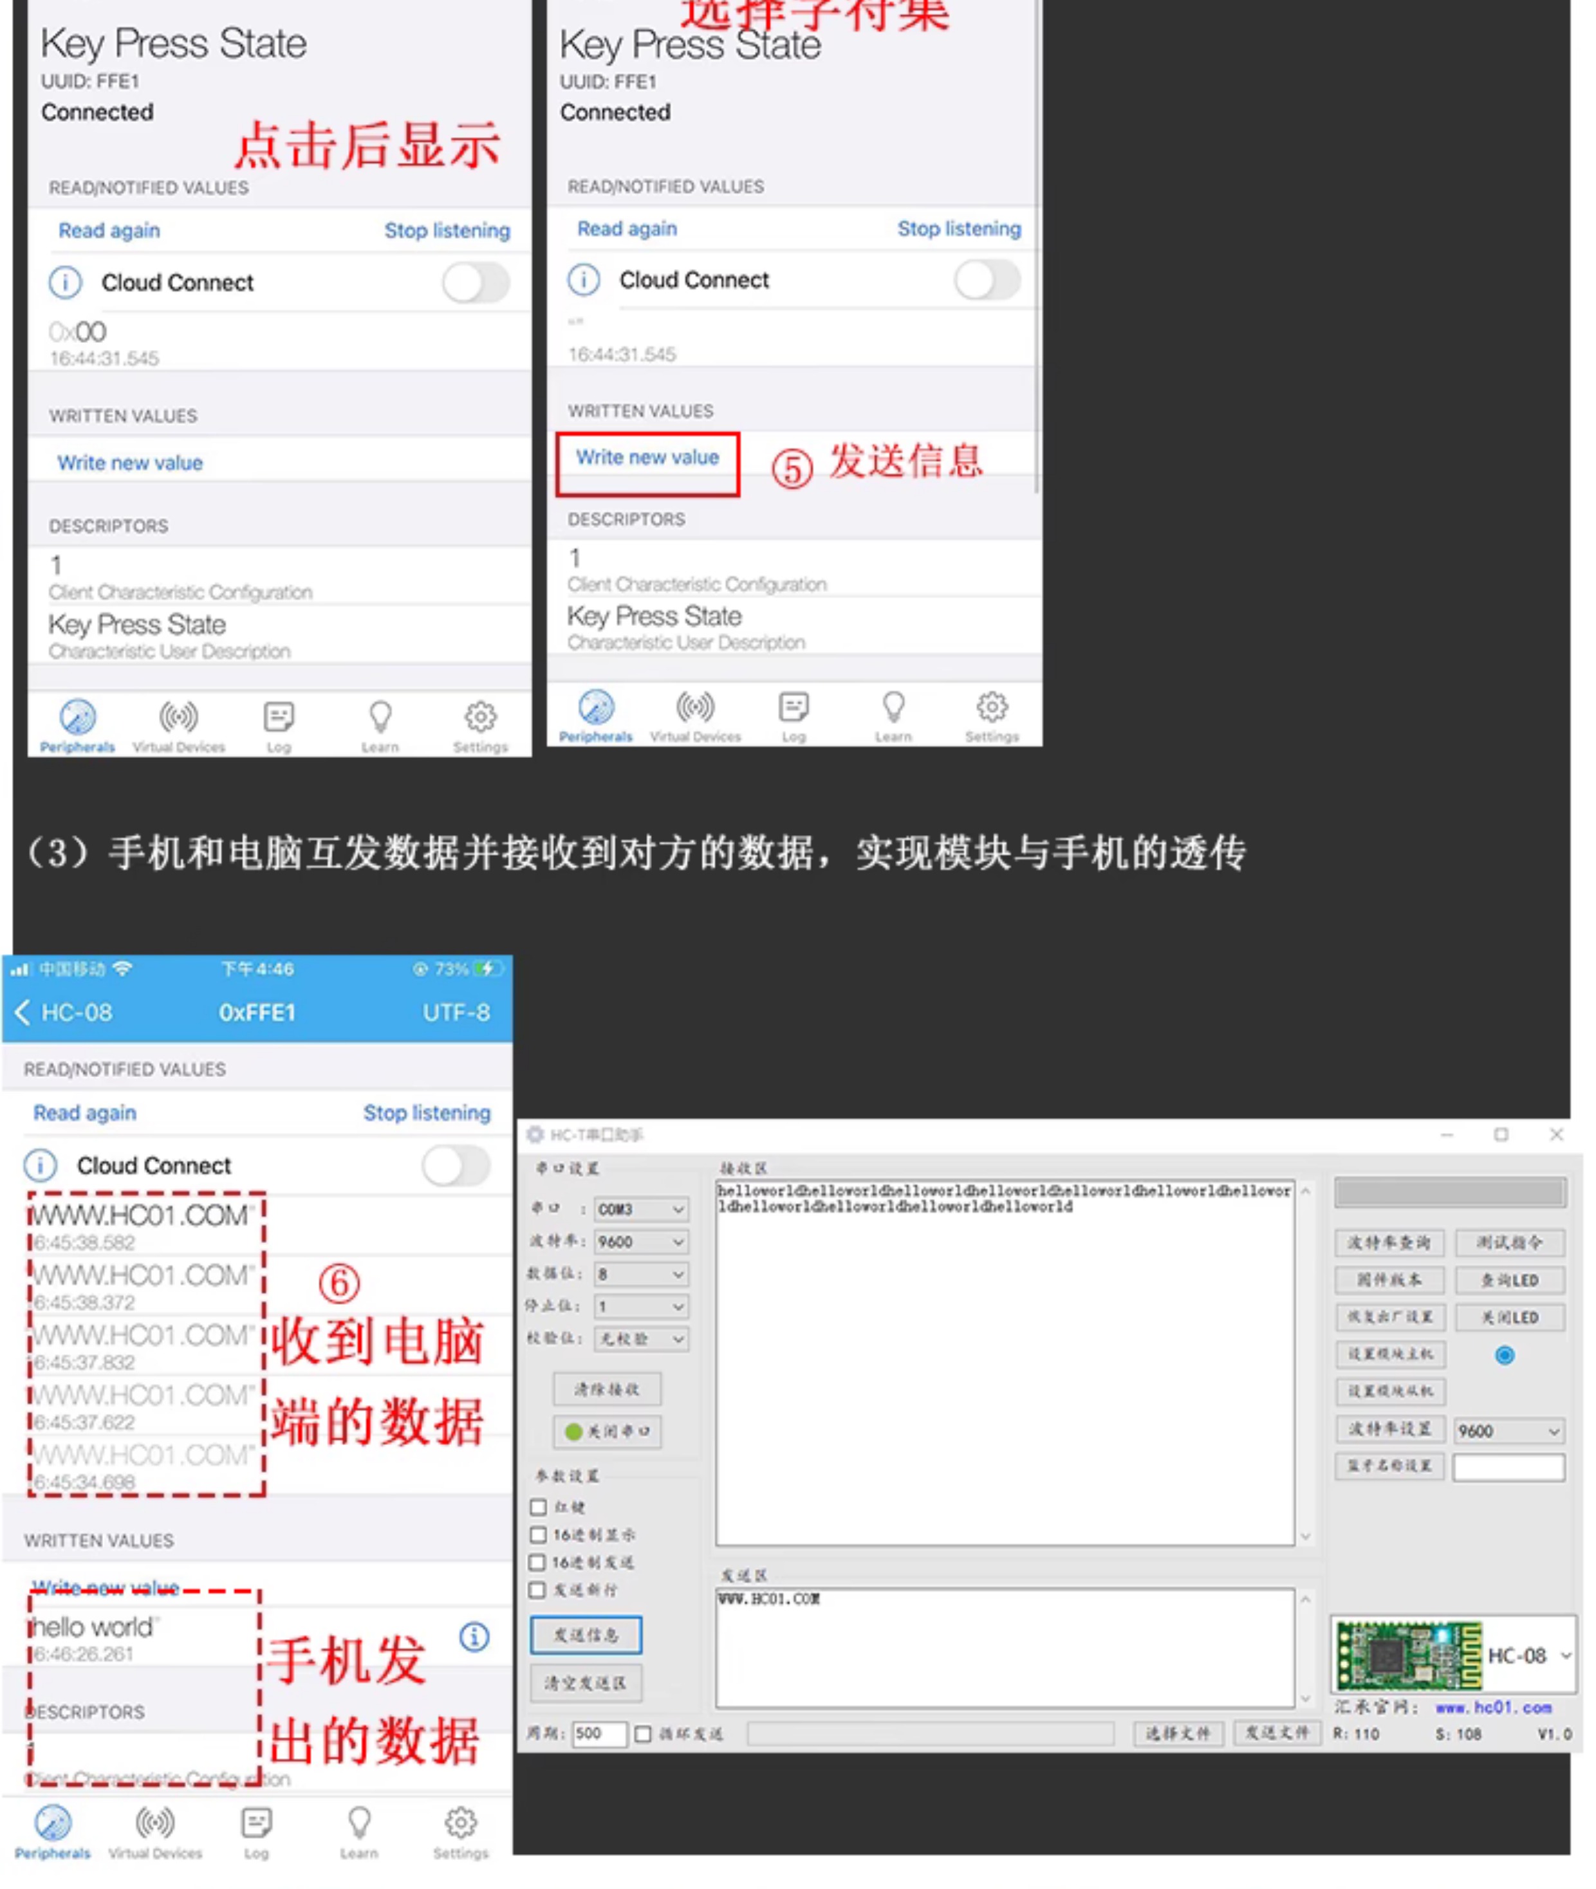The height and width of the screenshot is (1889, 1596).
Task: Click Stop listening in the 0x00 phone screen
Action: [447, 231]
